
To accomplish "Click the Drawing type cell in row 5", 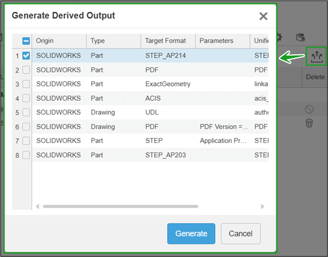I will pos(114,112).
